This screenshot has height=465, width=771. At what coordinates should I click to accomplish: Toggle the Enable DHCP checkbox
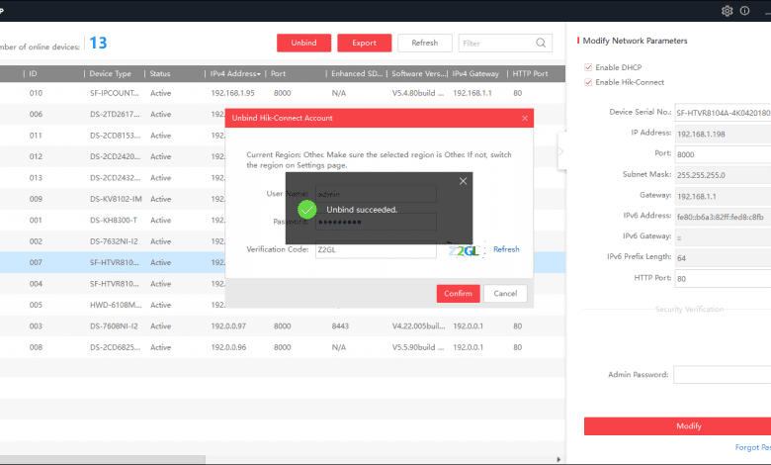point(588,67)
